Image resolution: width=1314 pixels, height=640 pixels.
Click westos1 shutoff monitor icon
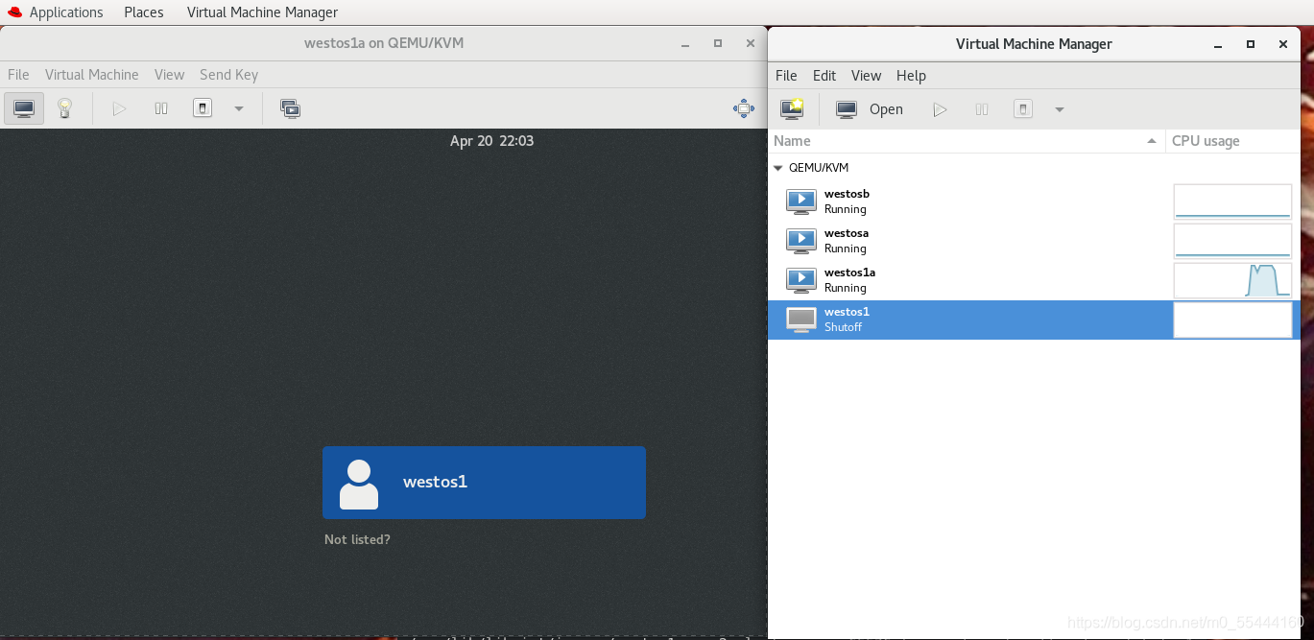point(801,320)
